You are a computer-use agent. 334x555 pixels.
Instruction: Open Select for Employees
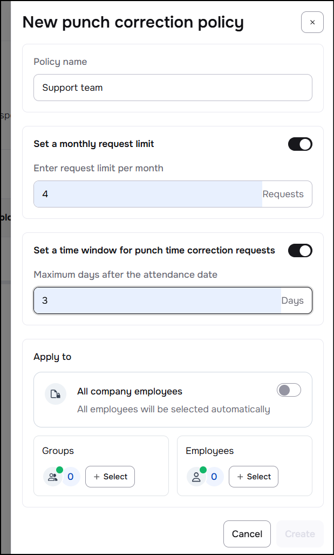click(254, 477)
